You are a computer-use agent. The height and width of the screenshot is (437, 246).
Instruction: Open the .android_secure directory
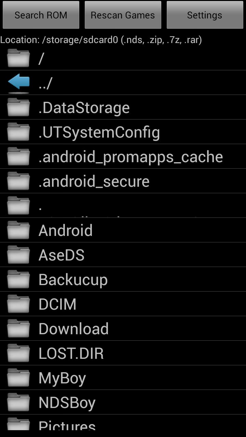coord(94,181)
